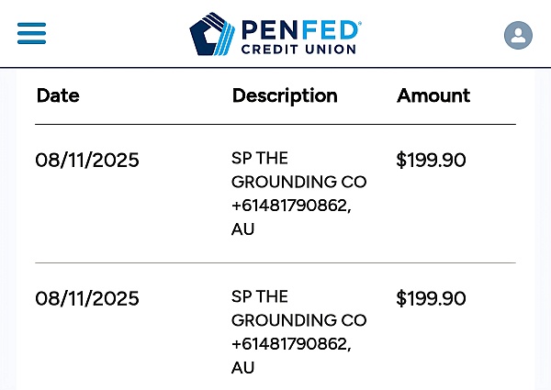Click the AU country code in second transaction

pos(242,368)
